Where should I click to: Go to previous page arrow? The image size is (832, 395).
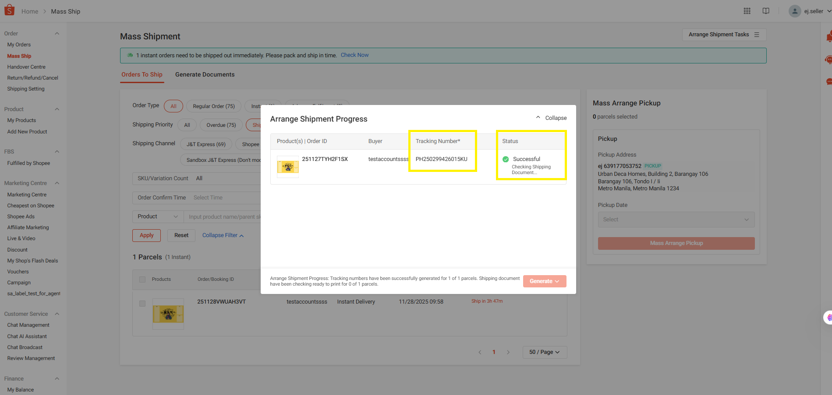[x=480, y=352]
